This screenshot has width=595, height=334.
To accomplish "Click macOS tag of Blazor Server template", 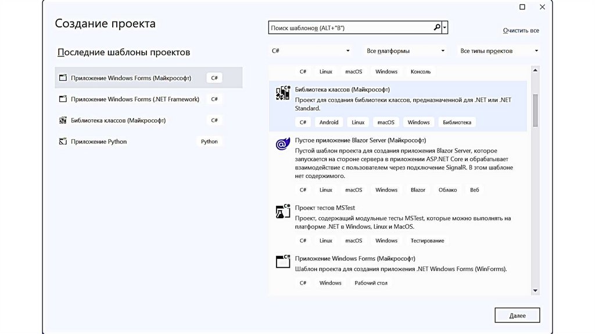I will coord(354,190).
